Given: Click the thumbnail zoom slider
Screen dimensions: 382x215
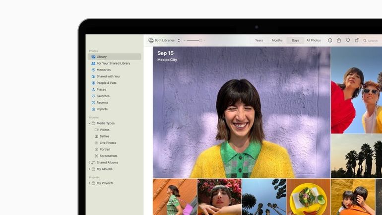Looking at the screenshot, I should pos(194,40).
